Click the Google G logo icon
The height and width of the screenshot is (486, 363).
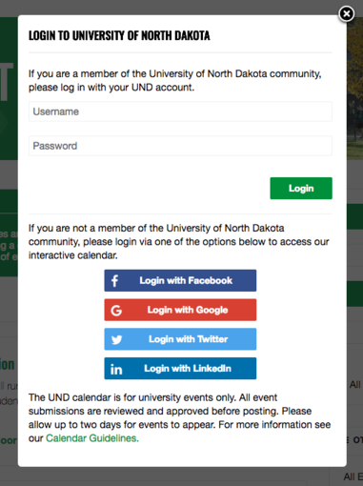coord(116,311)
